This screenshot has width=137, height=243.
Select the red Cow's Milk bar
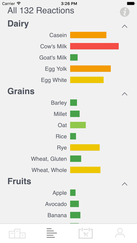coord(94,46)
